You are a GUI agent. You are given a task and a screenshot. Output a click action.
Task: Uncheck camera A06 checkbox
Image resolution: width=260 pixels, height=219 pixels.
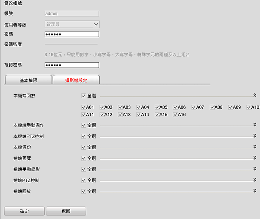point(175,107)
